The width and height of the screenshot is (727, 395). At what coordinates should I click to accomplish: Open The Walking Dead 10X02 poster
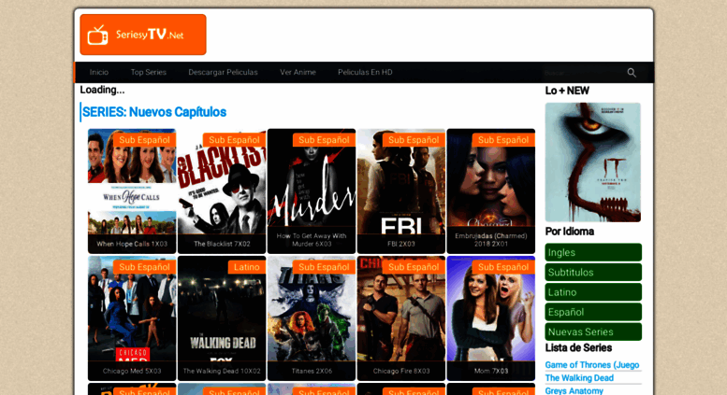222,317
